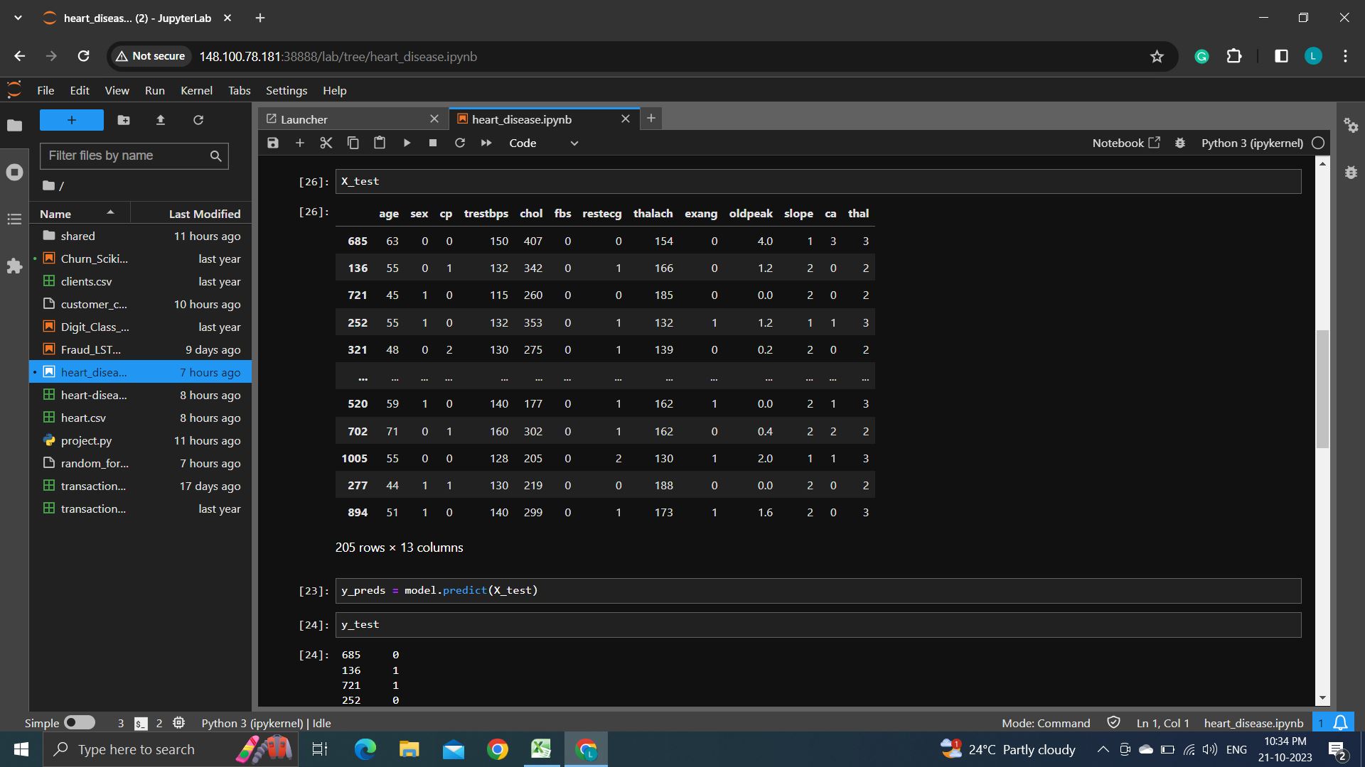Screen dimensions: 1365x767
Task: Open the Kernel menu
Action: coord(196,90)
